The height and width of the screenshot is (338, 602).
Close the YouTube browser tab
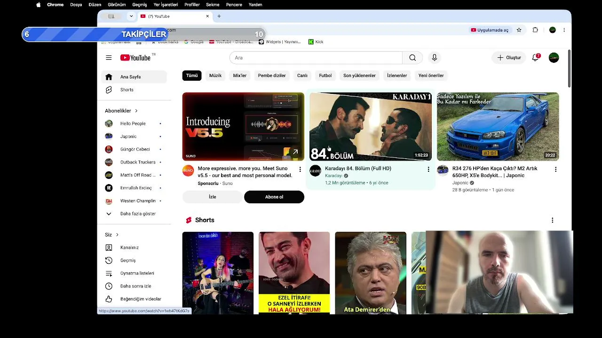(x=207, y=16)
